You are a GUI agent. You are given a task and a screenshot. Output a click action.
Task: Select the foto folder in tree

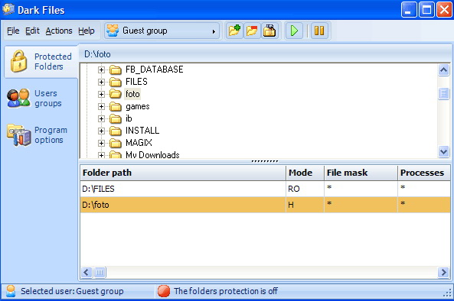132,94
